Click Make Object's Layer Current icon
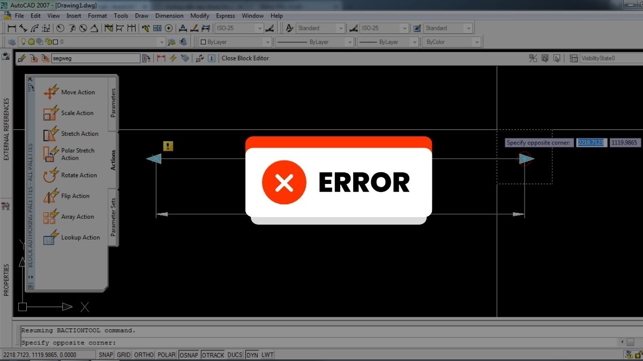The height and width of the screenshot is (361, 643). [171, 42]
